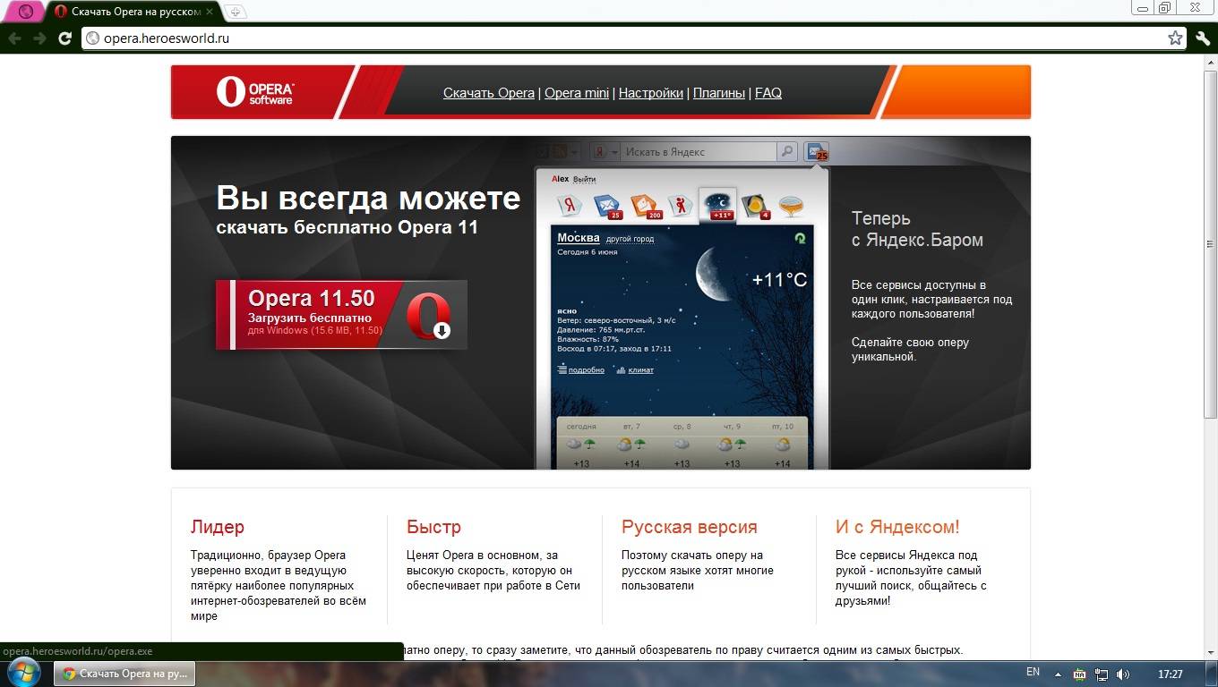1218x687 pixels.
Task: Click the mail icon with the 25 badge in the Yandex bar's top row
Action: (816, 152)
